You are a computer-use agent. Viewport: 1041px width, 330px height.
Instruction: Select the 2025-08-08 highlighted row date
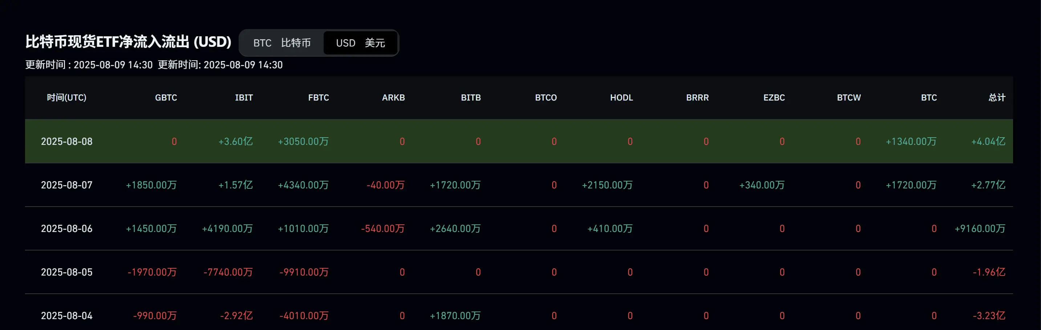[x=67, y=141]
